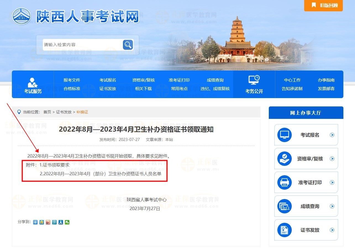The width and height of the screenshot is (355, 251).
Task: Share the notice to Renren
Action: coord(61,222)
